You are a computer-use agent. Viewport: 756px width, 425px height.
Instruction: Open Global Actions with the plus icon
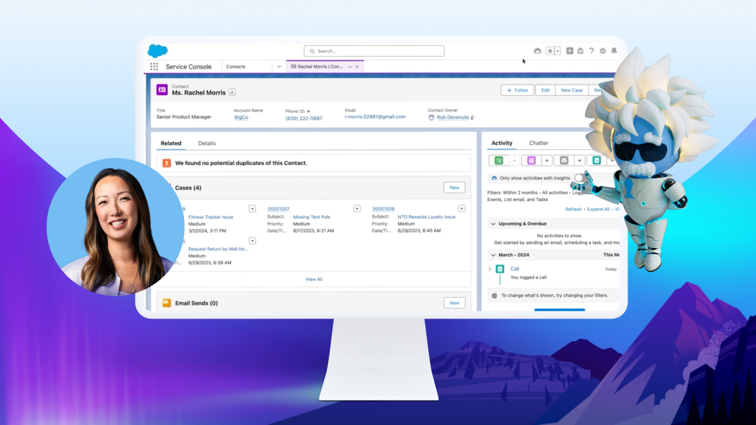(570, 50)
